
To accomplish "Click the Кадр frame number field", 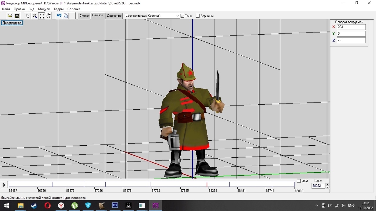I will 318,186.
